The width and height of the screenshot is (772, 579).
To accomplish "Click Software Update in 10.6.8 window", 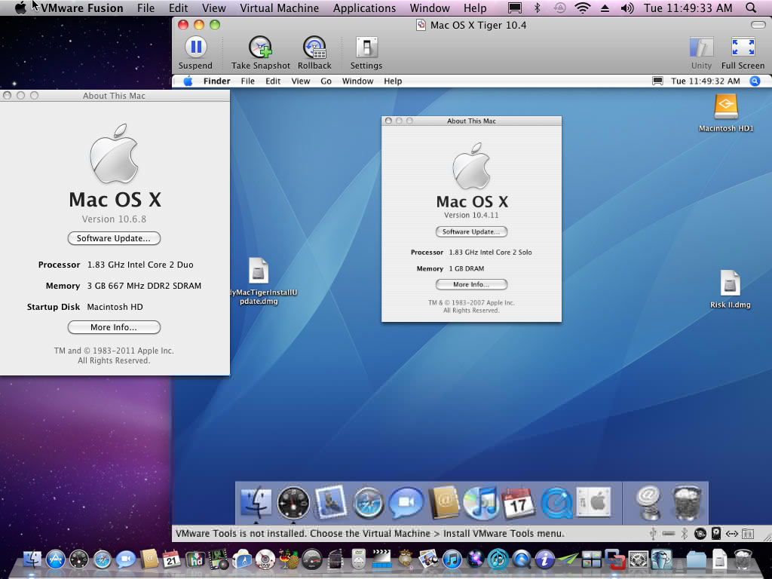I will point(114,238).
